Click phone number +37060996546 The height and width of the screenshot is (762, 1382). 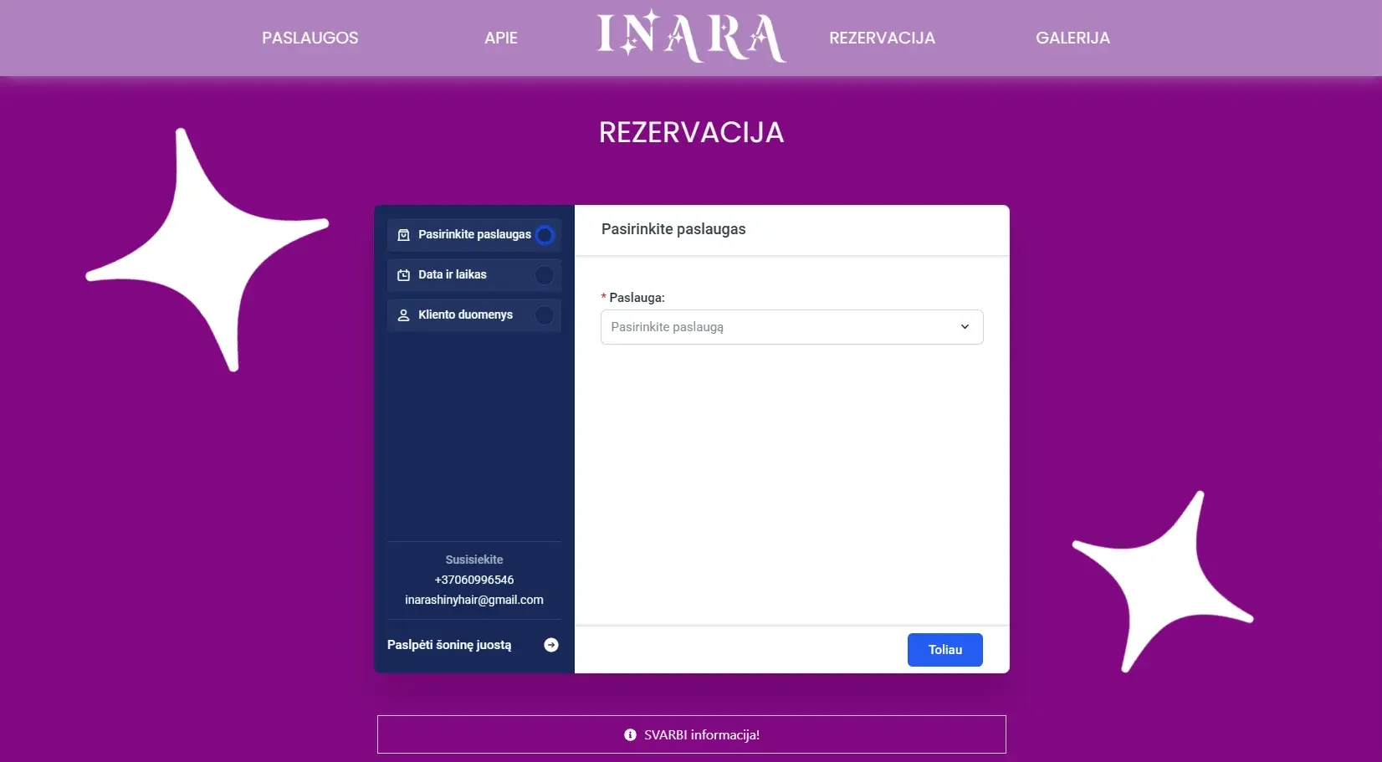(473, 580)
